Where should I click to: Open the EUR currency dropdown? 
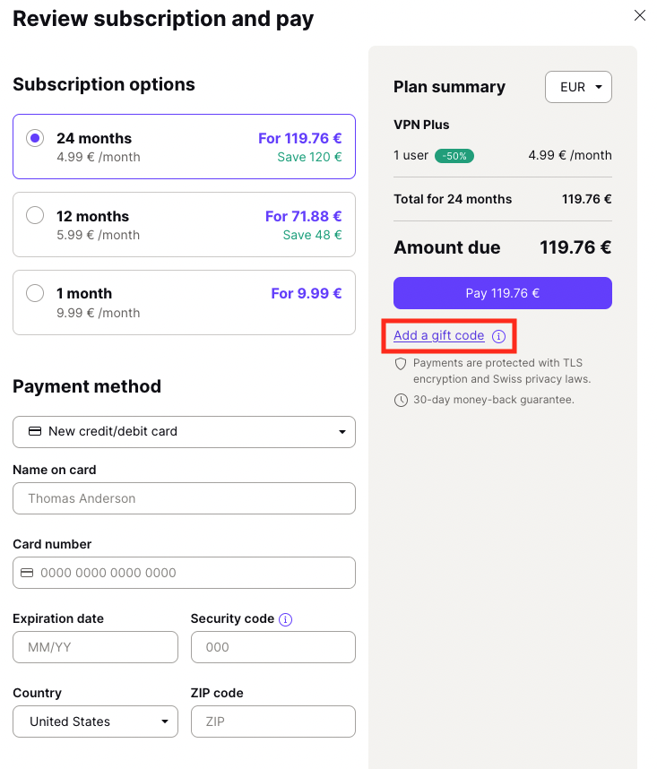tap(578, 87)
